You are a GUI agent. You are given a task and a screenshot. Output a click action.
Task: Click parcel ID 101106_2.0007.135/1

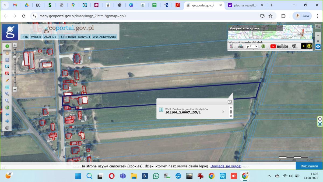183,112
